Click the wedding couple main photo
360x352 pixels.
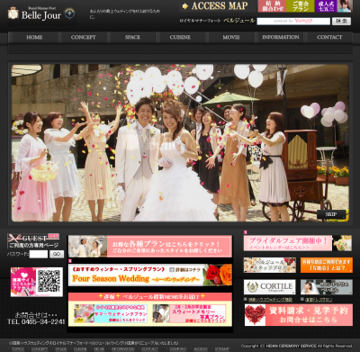pyautogui.click(x=180, y=143)
